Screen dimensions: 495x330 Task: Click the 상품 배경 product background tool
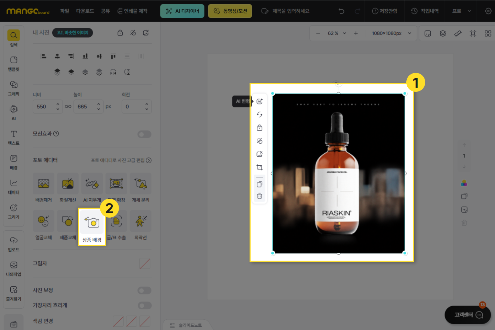[x=92, y=227]
